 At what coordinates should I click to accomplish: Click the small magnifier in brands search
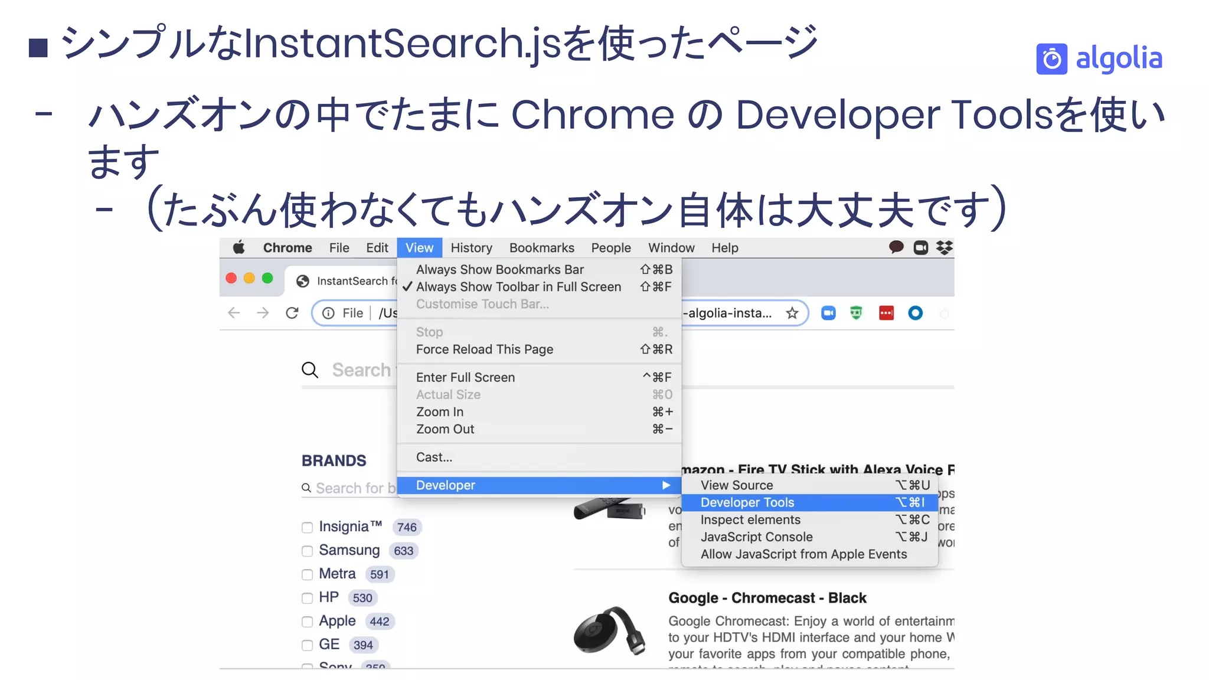pos(306,488)
